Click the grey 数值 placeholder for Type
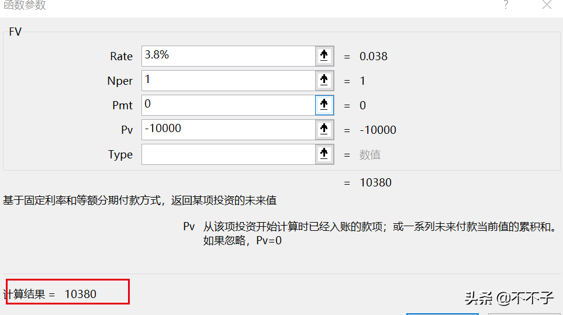563x315 pixels. pyautogui.click(x=370, y=155)
